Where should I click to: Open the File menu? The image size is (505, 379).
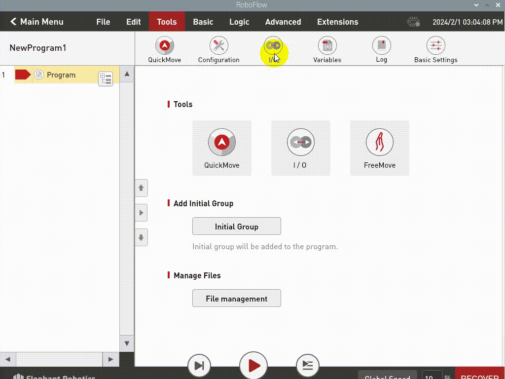103,22
